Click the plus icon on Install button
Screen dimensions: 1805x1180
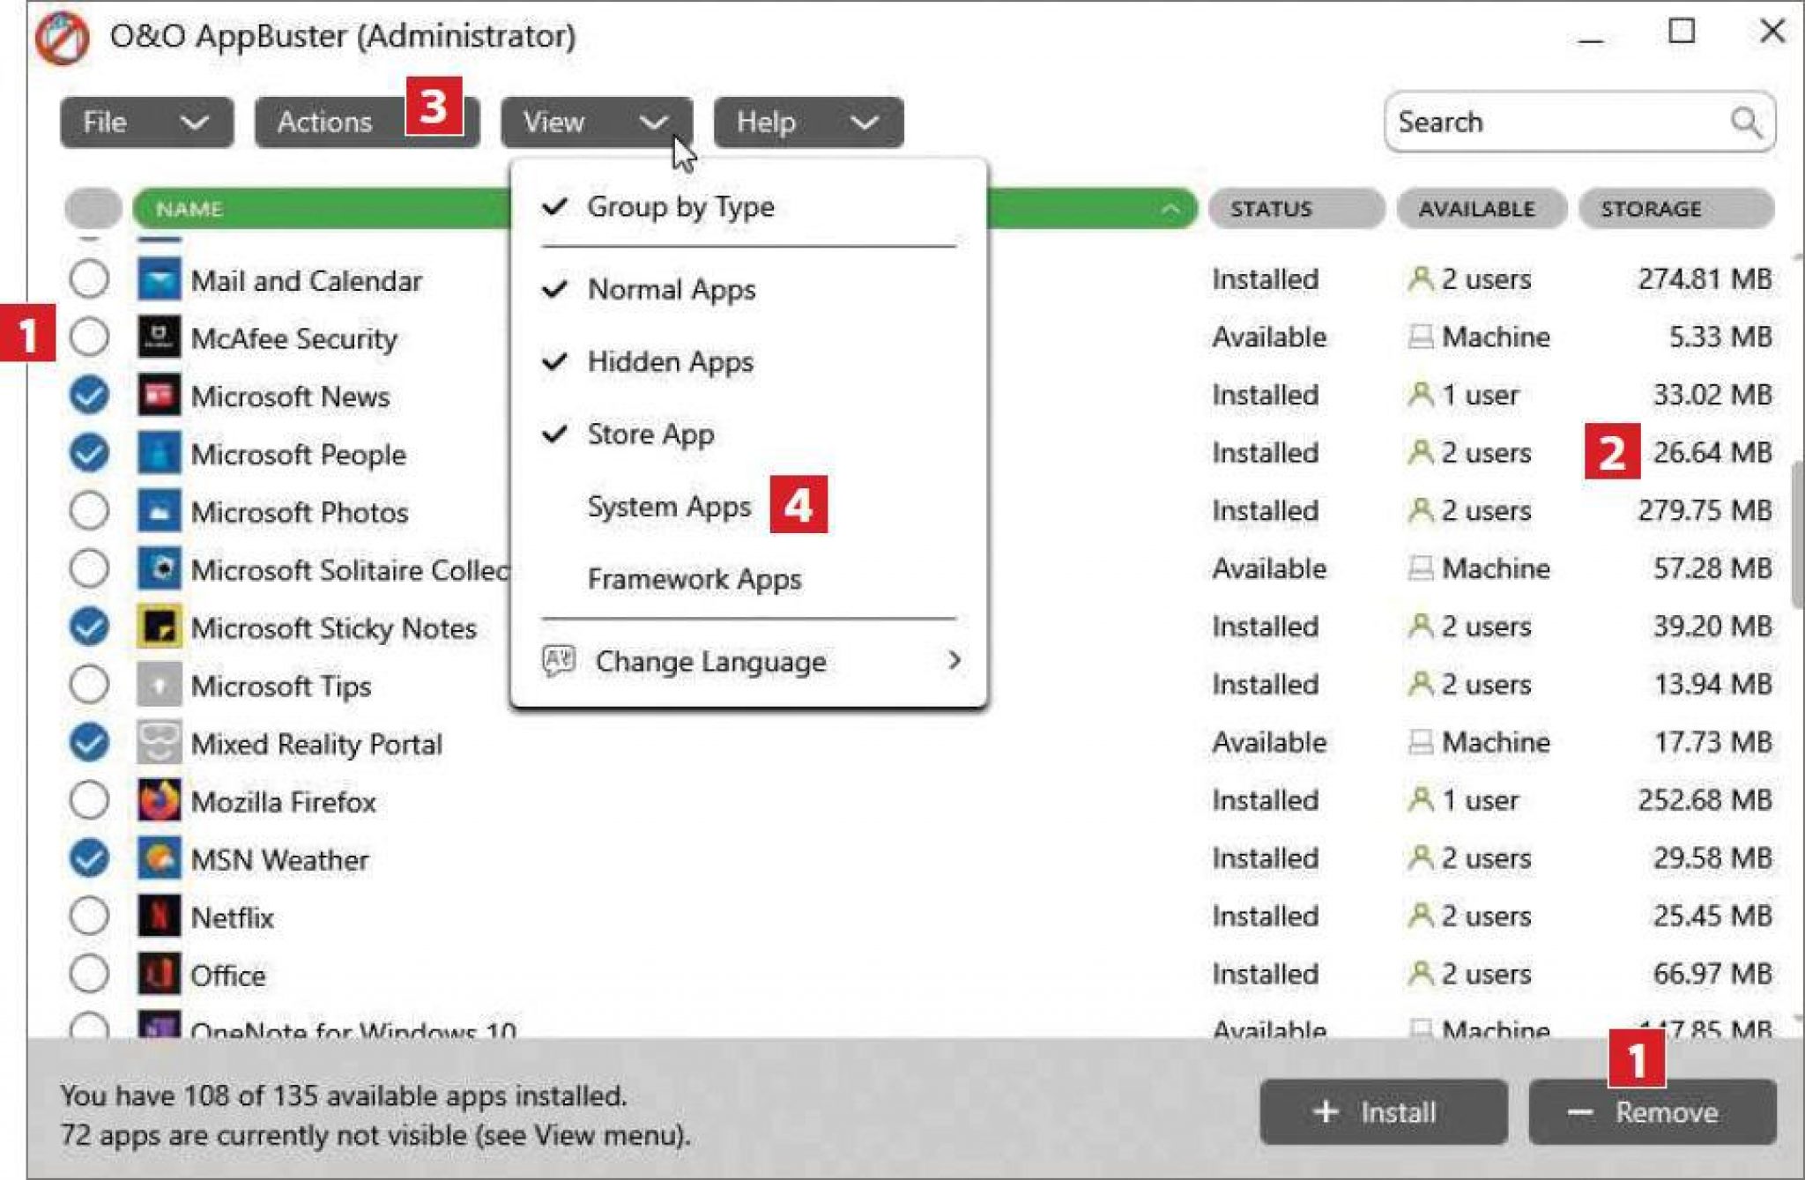coord(1326,1112)
